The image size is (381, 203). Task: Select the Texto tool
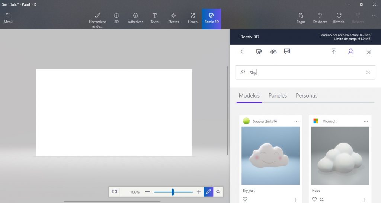(154, 19)
